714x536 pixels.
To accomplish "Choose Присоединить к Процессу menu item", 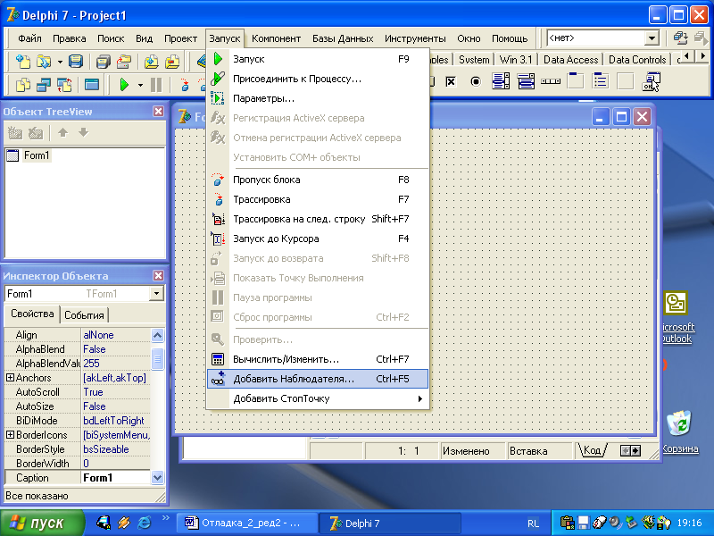I will coord(318,79).
